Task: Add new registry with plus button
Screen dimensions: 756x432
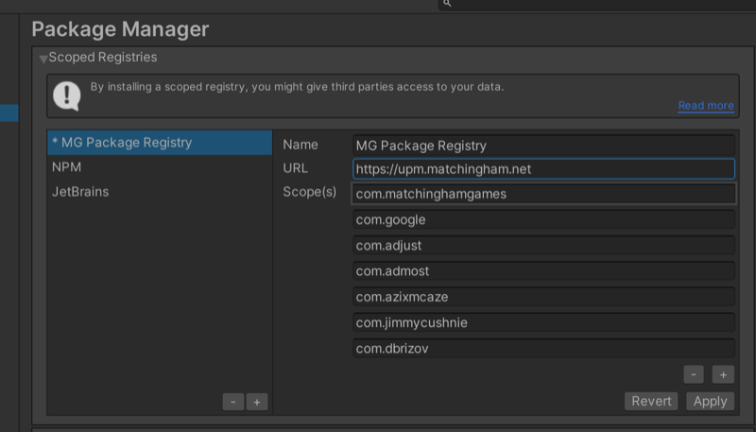Action: coord(257,402)
